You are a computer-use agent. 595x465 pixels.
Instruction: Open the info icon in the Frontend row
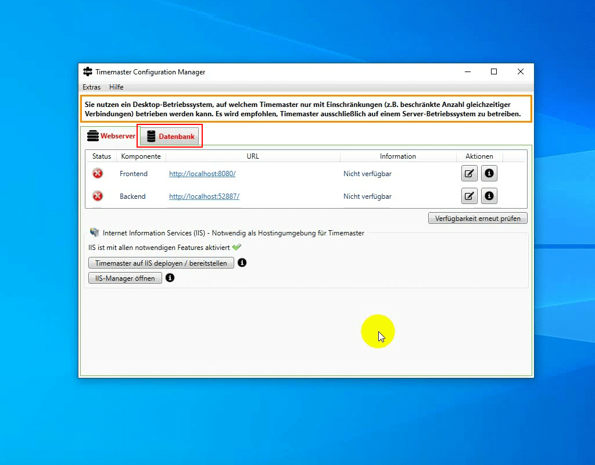click(x=489, y=173)
